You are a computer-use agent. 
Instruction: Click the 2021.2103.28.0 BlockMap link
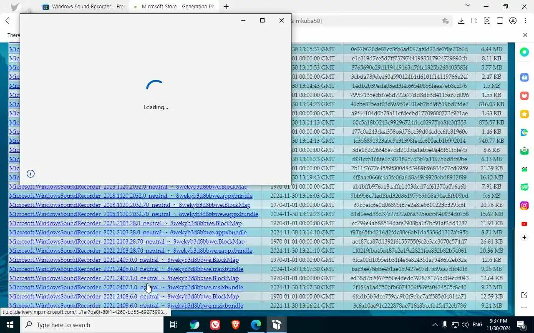click(x=125, y=223)
